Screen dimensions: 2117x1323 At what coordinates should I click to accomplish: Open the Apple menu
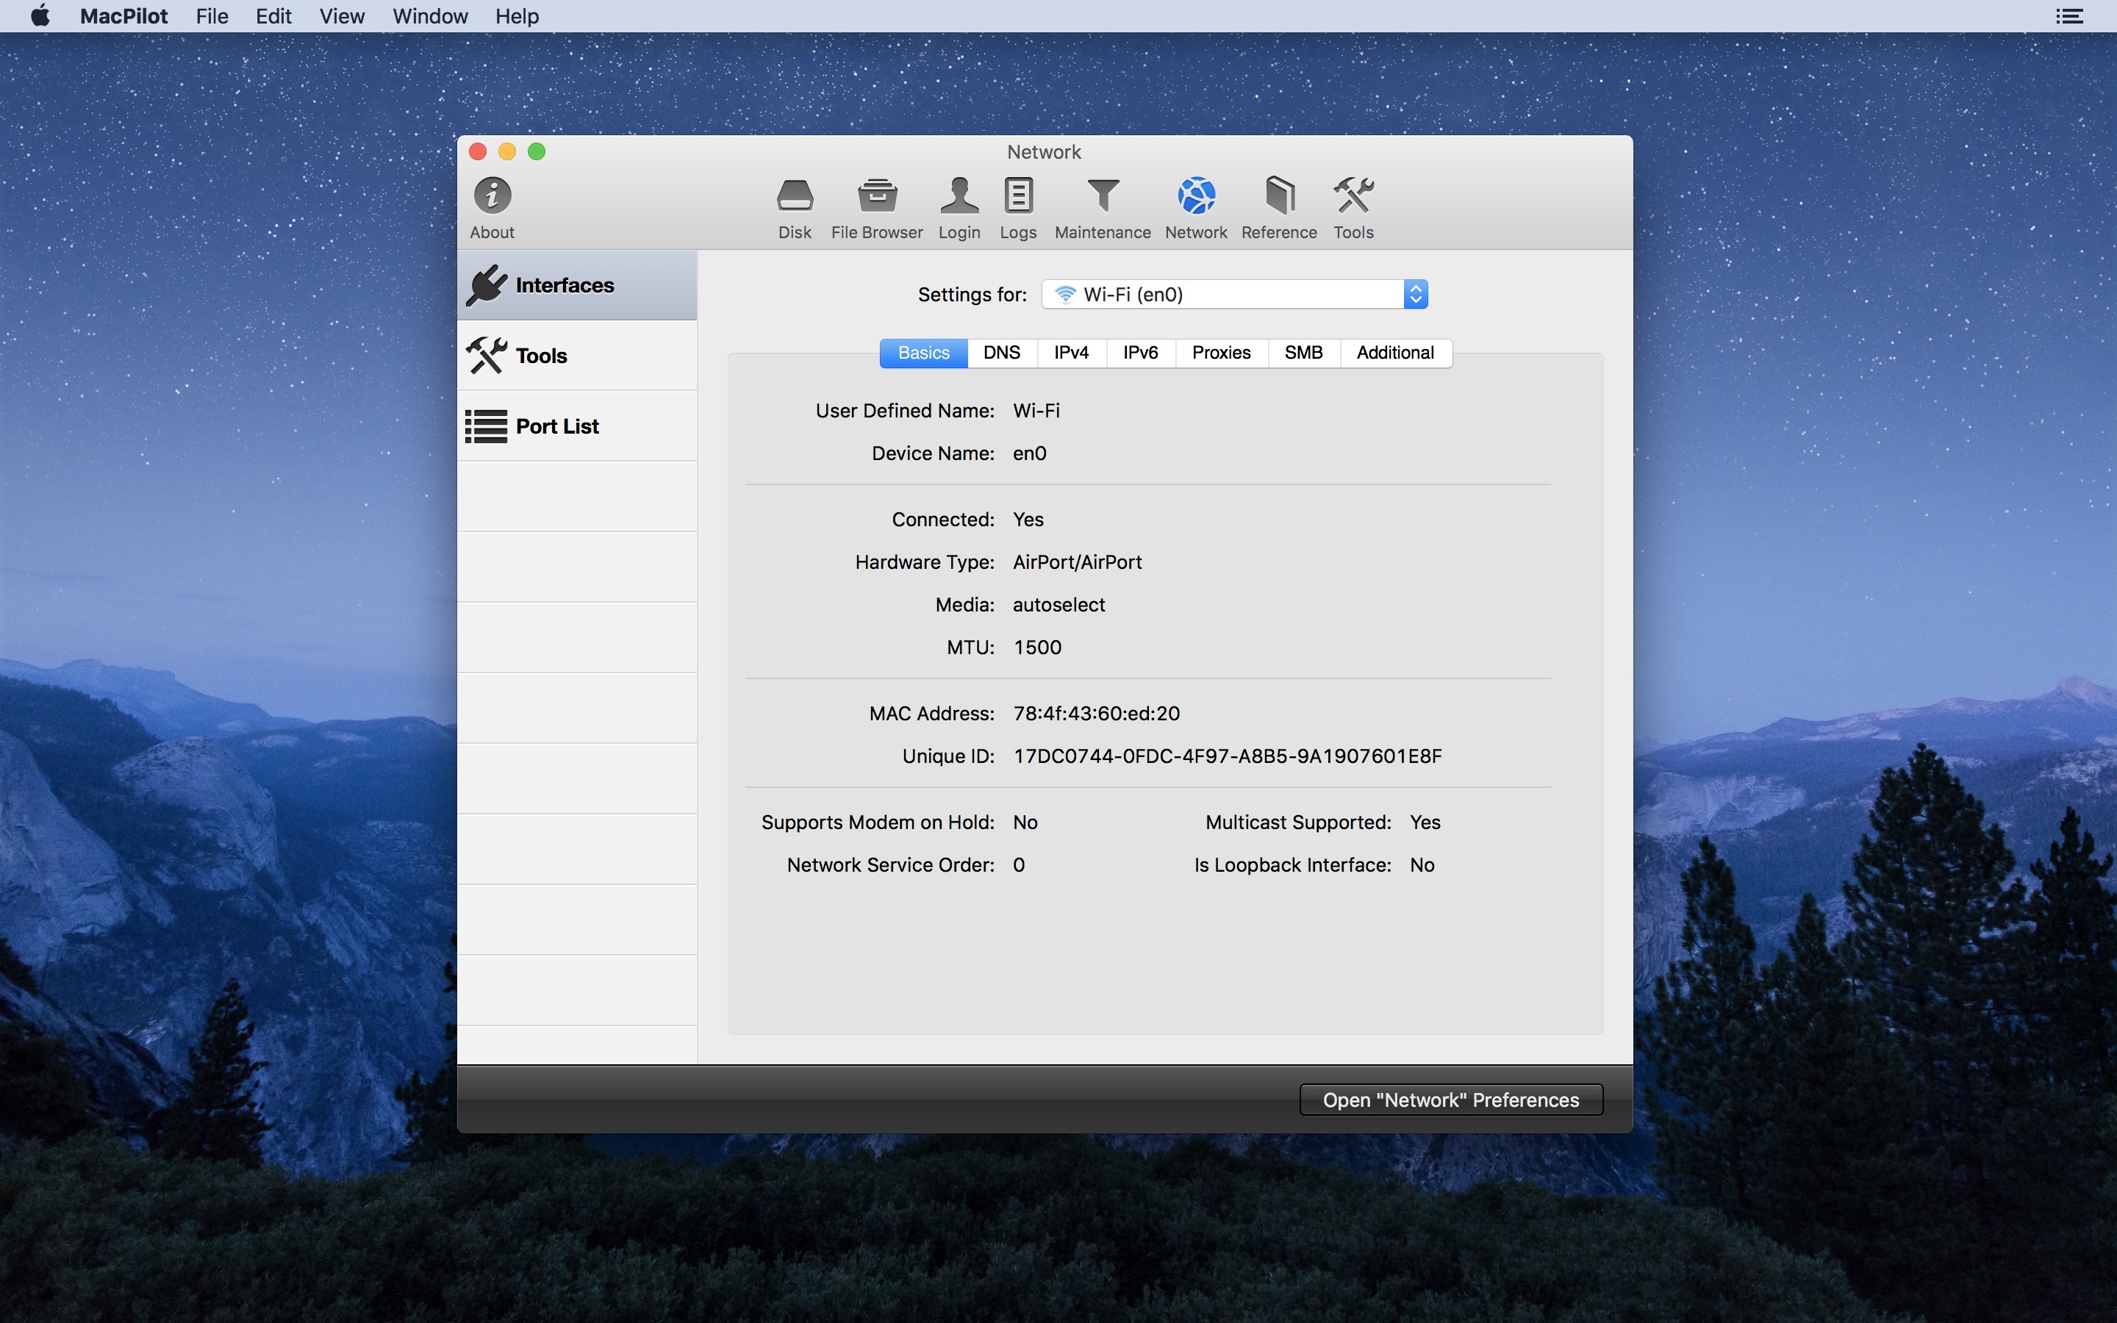pos(40,15)
